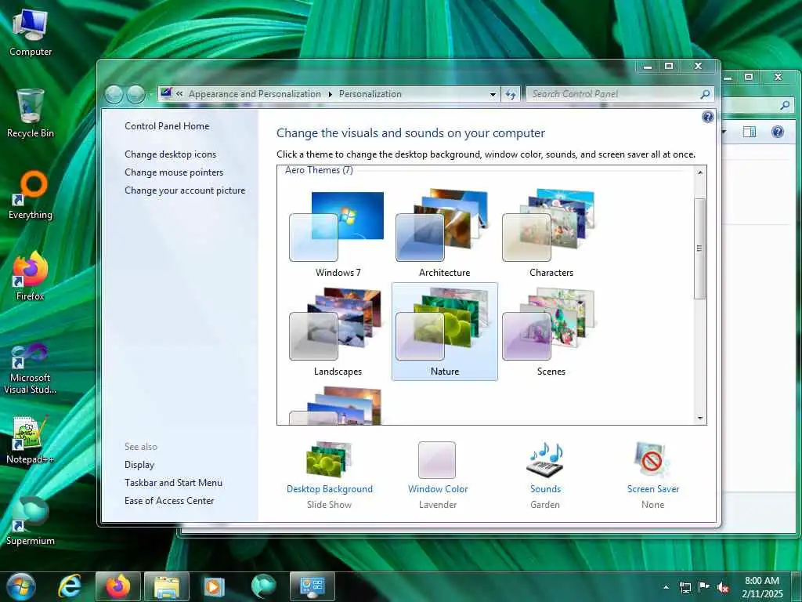This screenshot has width=802, height=602.
Task: Open Window Color Lavender settings
Action: [x=437, y=474]
